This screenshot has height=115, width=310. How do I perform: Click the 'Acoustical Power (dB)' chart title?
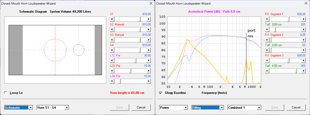[204, 12]
